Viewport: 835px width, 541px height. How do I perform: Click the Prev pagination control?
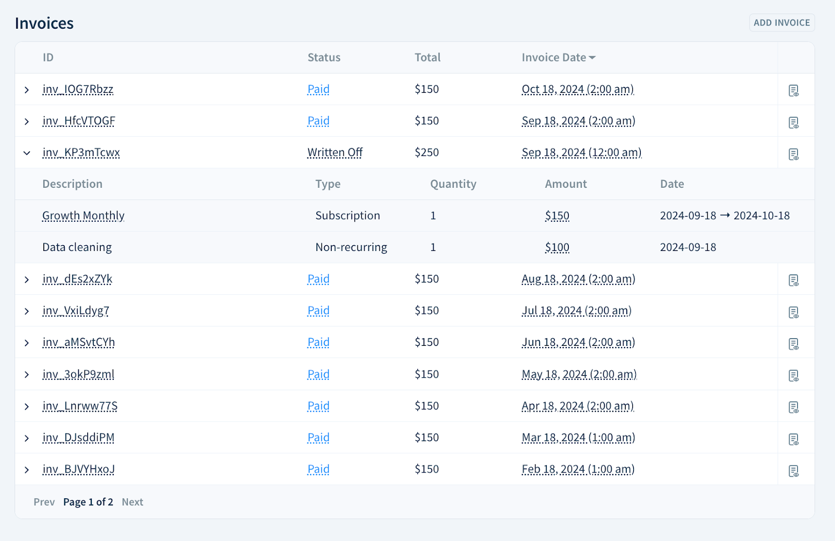[44, 501]
